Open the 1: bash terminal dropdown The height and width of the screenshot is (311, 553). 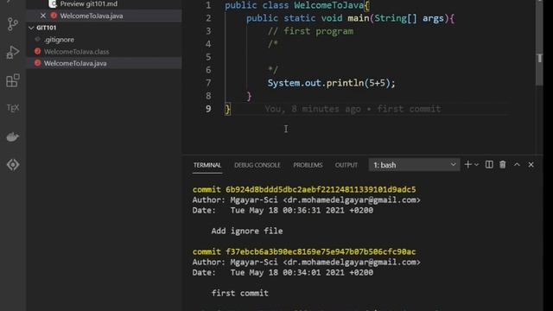[414, 165]
